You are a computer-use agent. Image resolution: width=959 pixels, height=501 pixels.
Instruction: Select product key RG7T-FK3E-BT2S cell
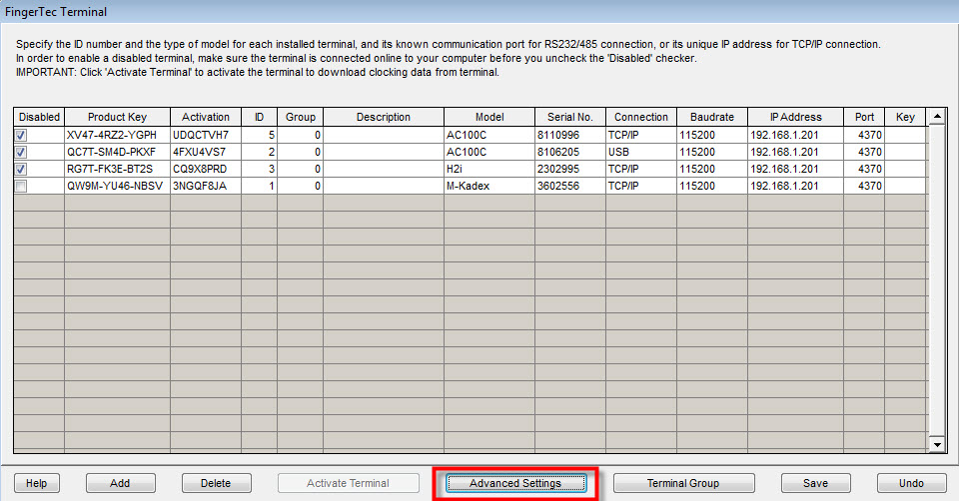(x=117, y=170)
